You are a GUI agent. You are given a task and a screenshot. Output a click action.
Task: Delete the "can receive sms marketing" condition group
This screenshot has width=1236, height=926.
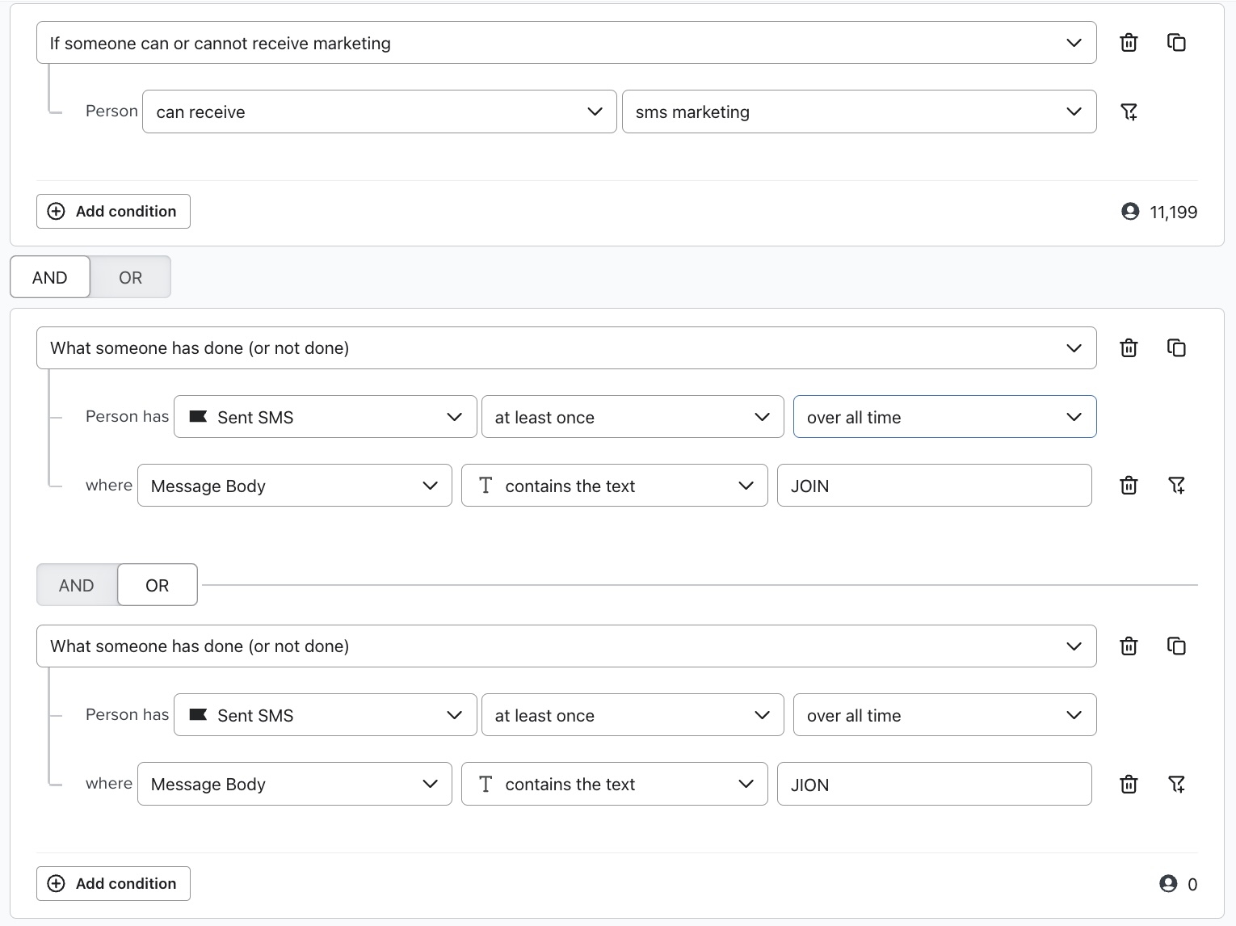(1129, 42)
